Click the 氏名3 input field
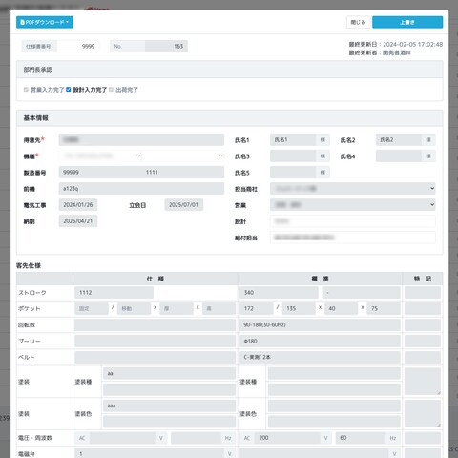 tap(293, 156)
